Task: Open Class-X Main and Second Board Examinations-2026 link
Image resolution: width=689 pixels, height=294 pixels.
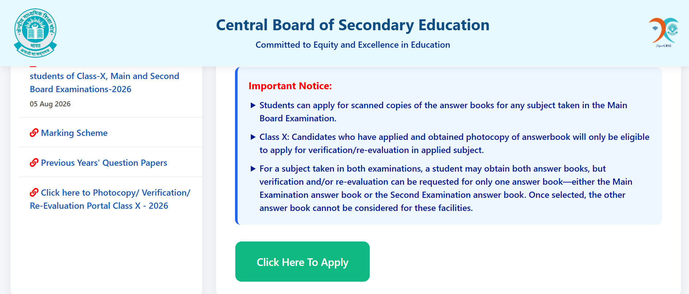Action: pyautogui.click(x=104, y=83)
